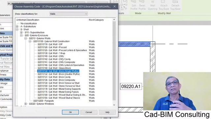Viewport: 211px width, 119px height.
Task: Select B2010140 - Ext. Wall - CMU
Action: (x=51, y=56)
